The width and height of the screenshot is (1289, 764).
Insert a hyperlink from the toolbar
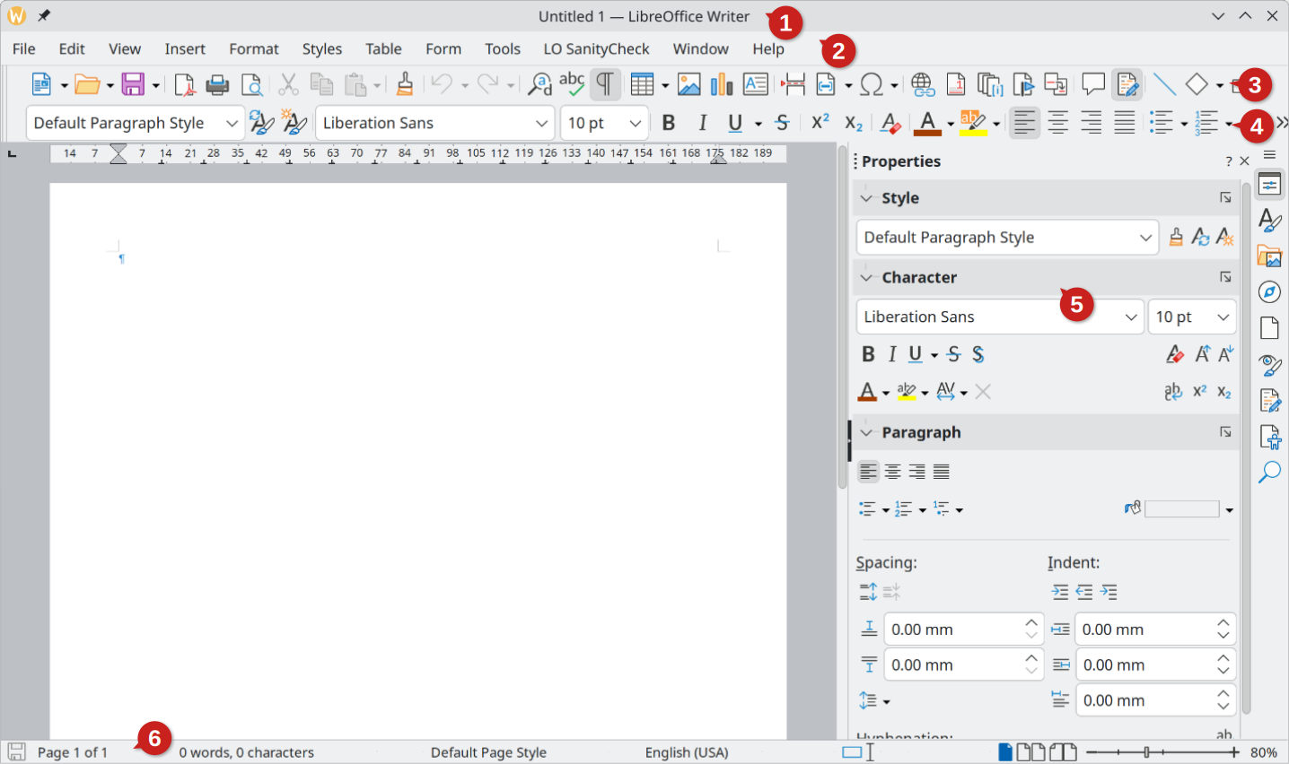point(922,83)
